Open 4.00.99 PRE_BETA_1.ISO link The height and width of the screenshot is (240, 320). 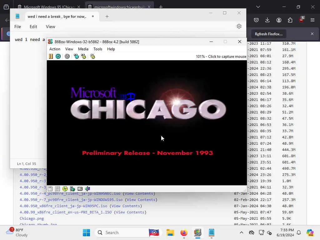point(66,212)
